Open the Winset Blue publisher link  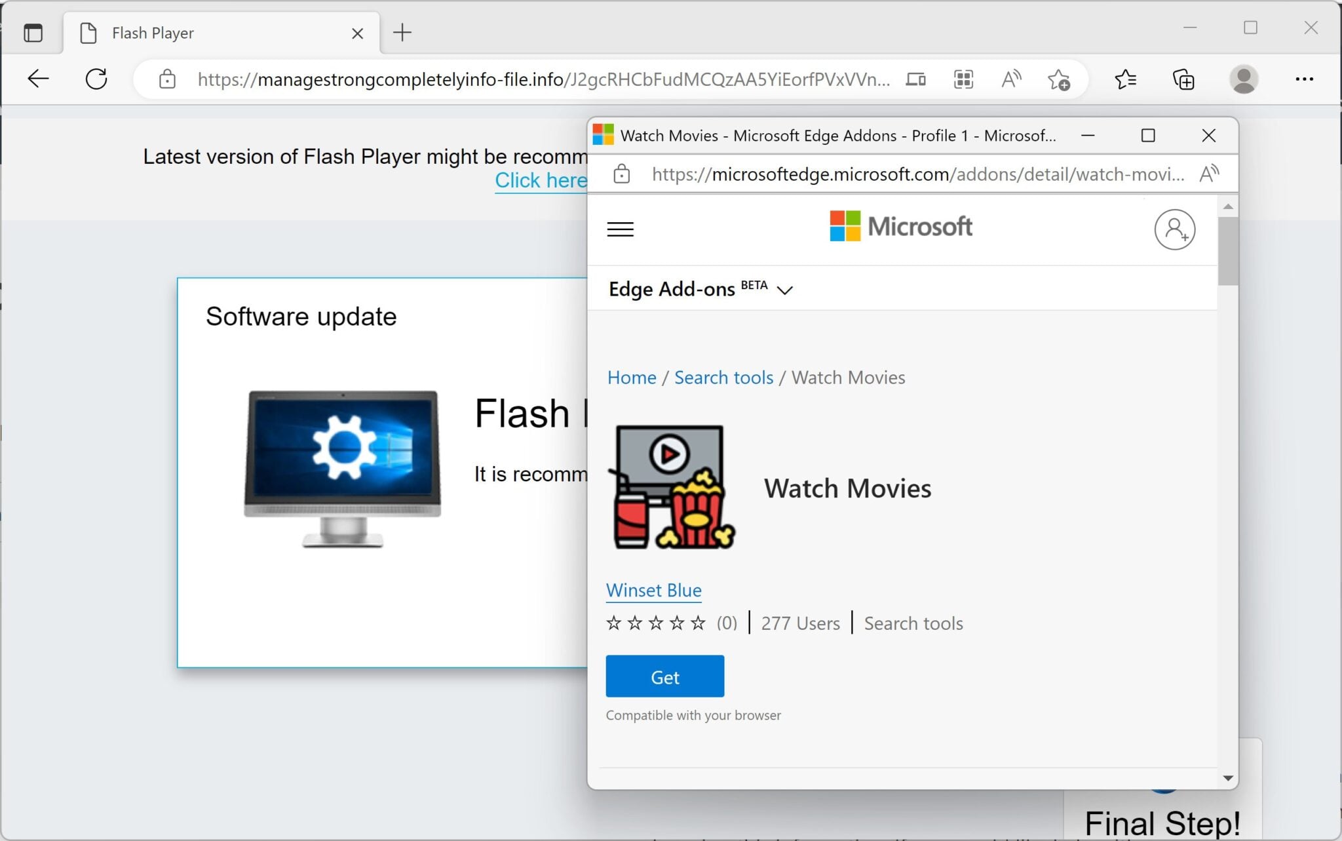653,590
